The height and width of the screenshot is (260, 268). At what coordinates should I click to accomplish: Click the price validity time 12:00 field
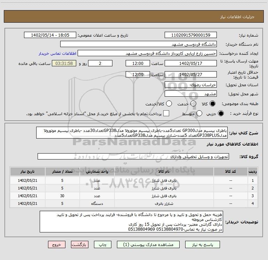click(138, 74)
